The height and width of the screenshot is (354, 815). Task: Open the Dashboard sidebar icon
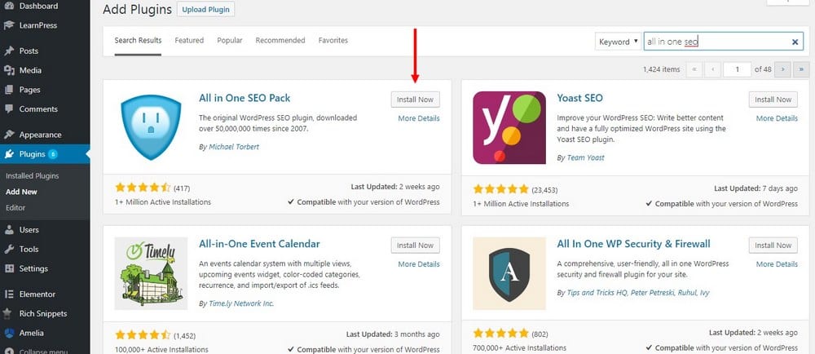pos(9,7)
